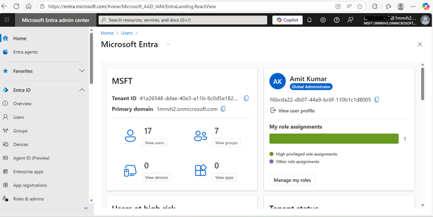This screenshot has height=217, width=433.
Task: Click the View groups button
Action: click(x=226, y=143)
